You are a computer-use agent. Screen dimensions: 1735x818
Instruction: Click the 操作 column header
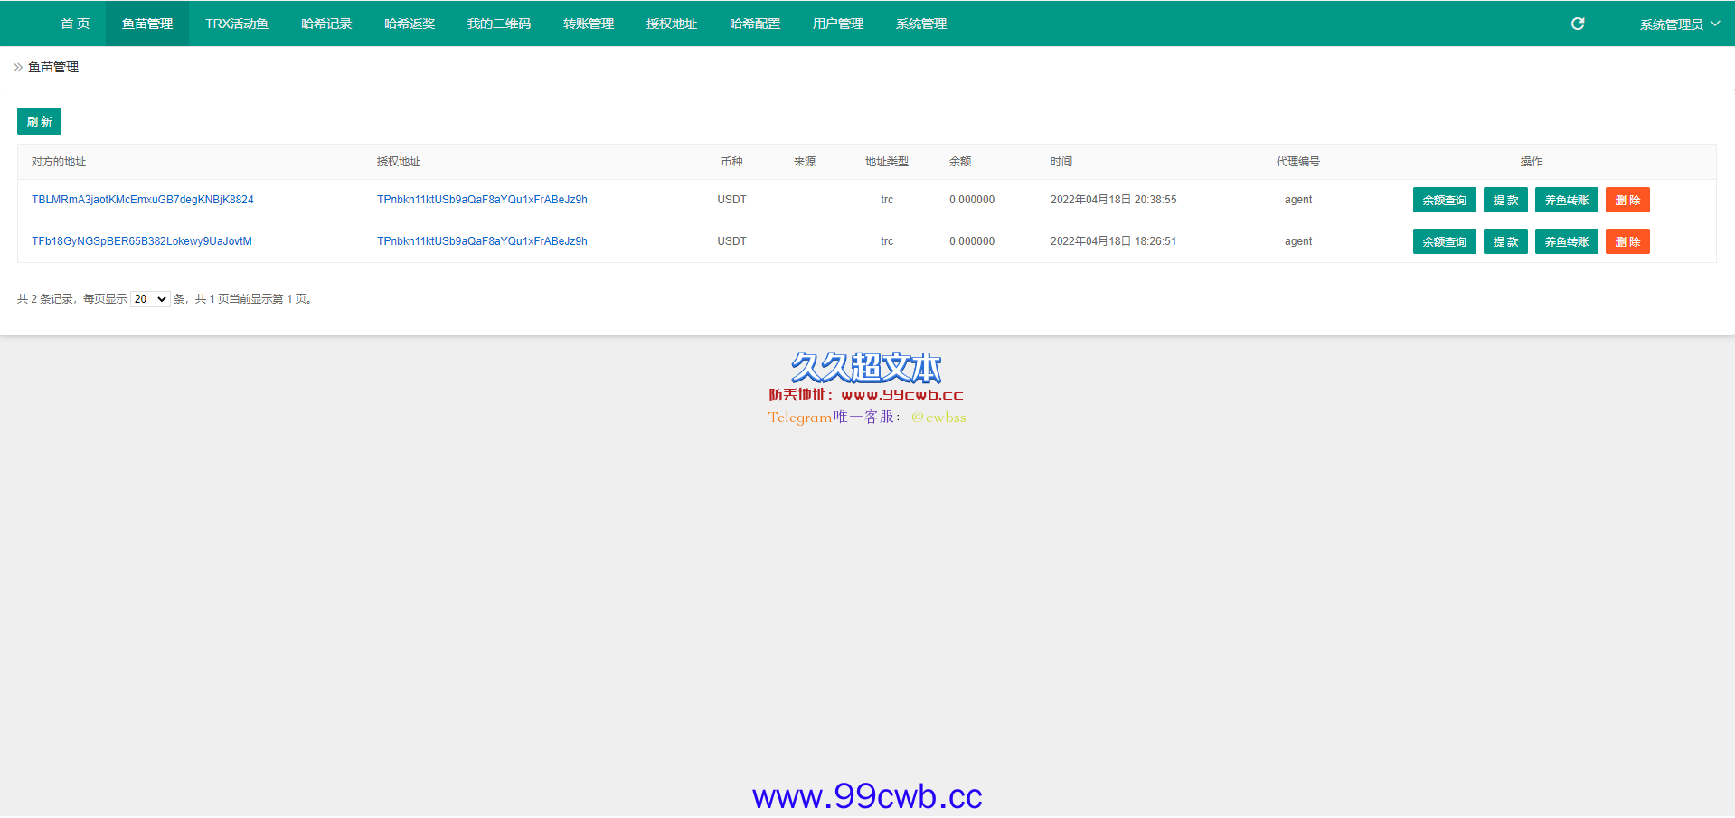(1532, 162)
